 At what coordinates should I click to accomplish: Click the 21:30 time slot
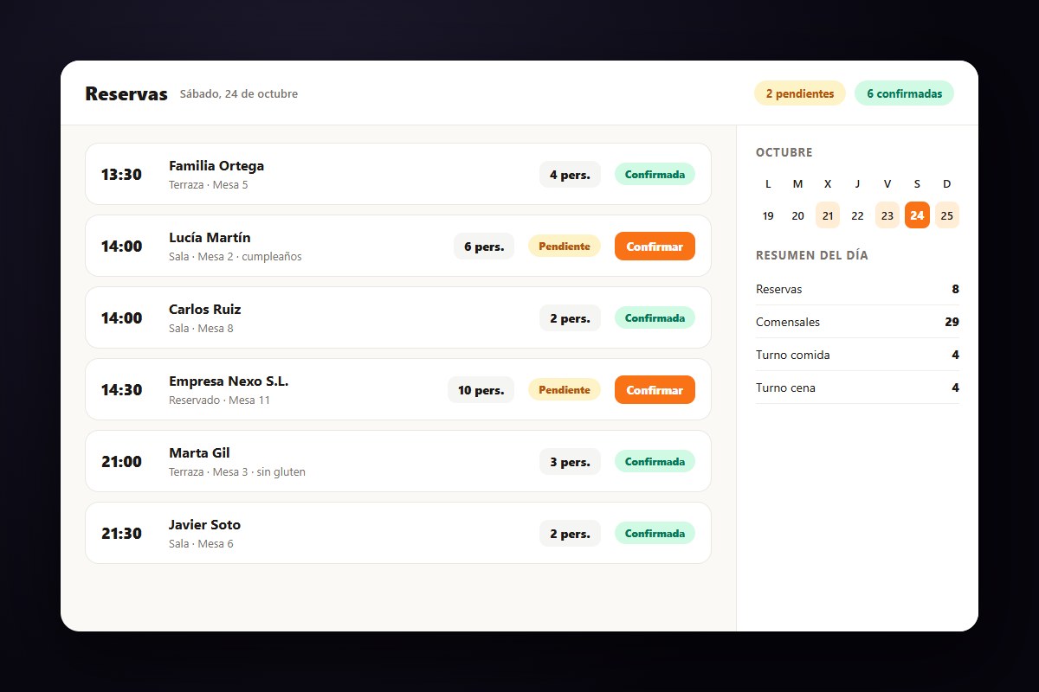[x=121, y=534]
